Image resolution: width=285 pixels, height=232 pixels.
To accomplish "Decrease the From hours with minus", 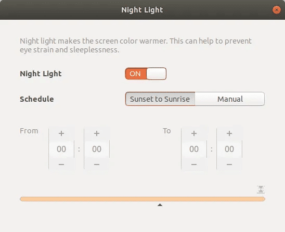I will pos(61,165).
